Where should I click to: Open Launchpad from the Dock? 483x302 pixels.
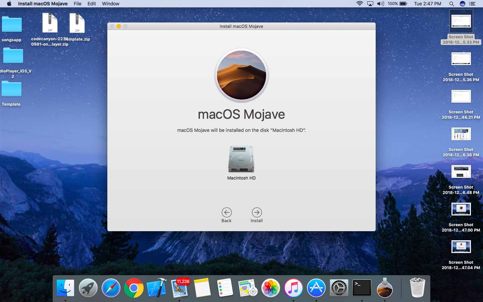pos(88,288)
